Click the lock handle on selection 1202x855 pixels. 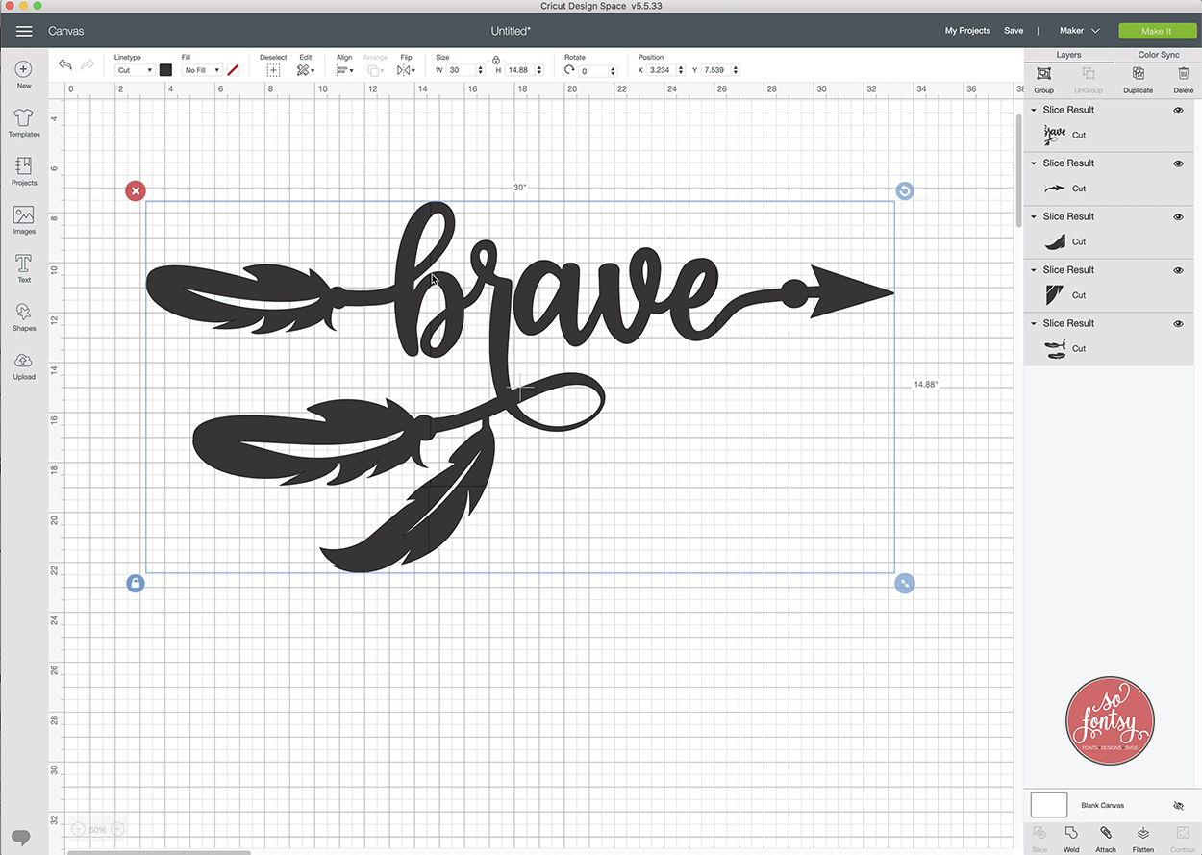[136, 583]
